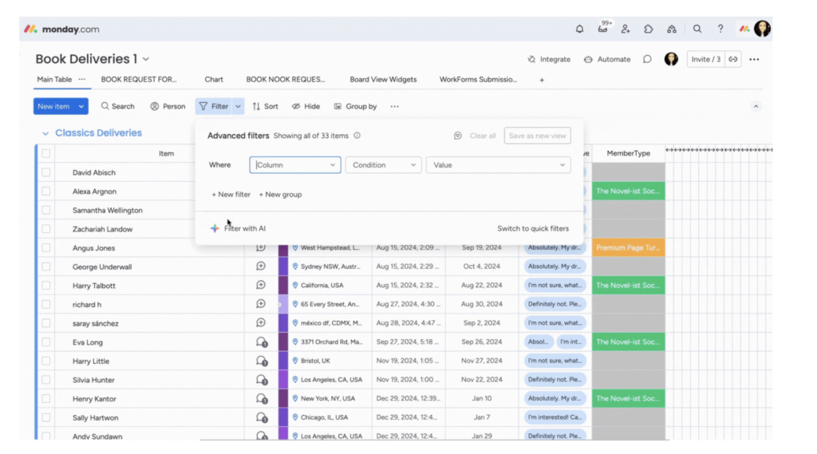Viewport: 817px width, 454px height.
Task: Copy board link icon next to Invite
Action: pyautogui.click(x=733, y=59)
